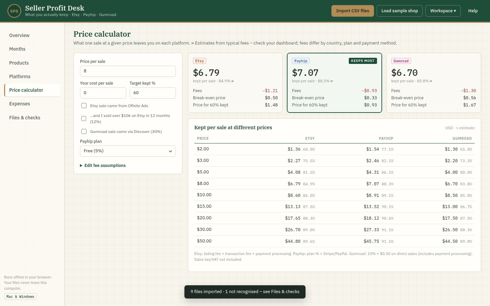Open the Months section
Screen dimensions: 490x306
(x=32, y=49)
